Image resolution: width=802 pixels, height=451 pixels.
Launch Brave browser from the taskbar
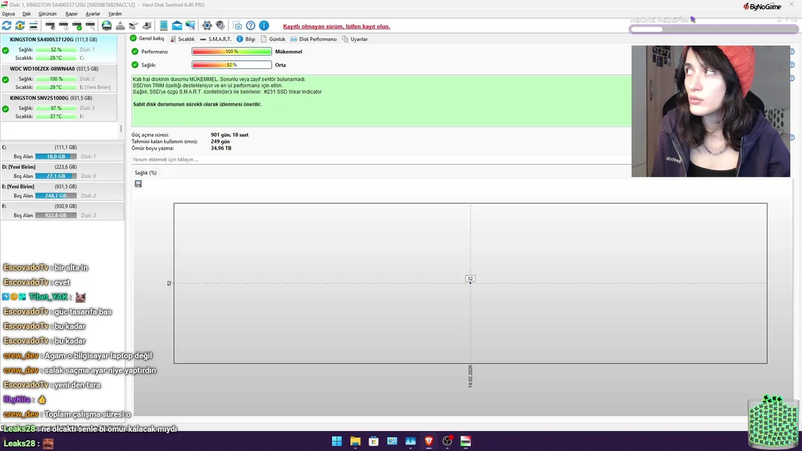[429, 441]
